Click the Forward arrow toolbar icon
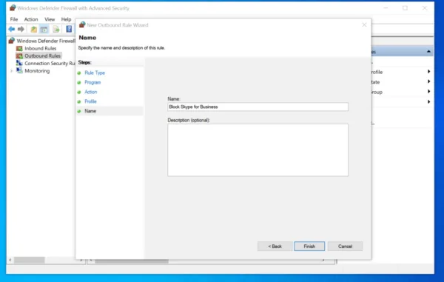Screen dimensions: 444x282 pos(21,29)
